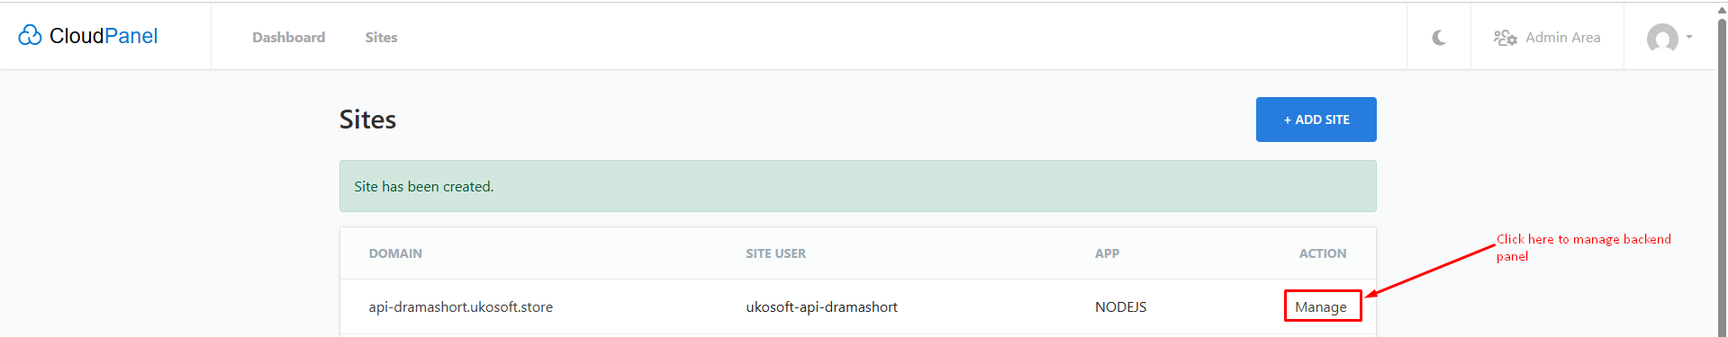Open the user avatar profile icon

click(x=1662, y=38)
